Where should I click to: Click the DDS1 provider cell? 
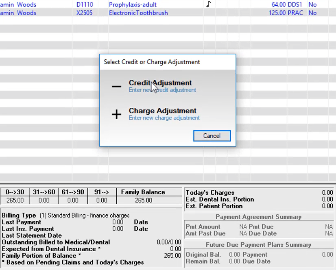coord(295,5)
